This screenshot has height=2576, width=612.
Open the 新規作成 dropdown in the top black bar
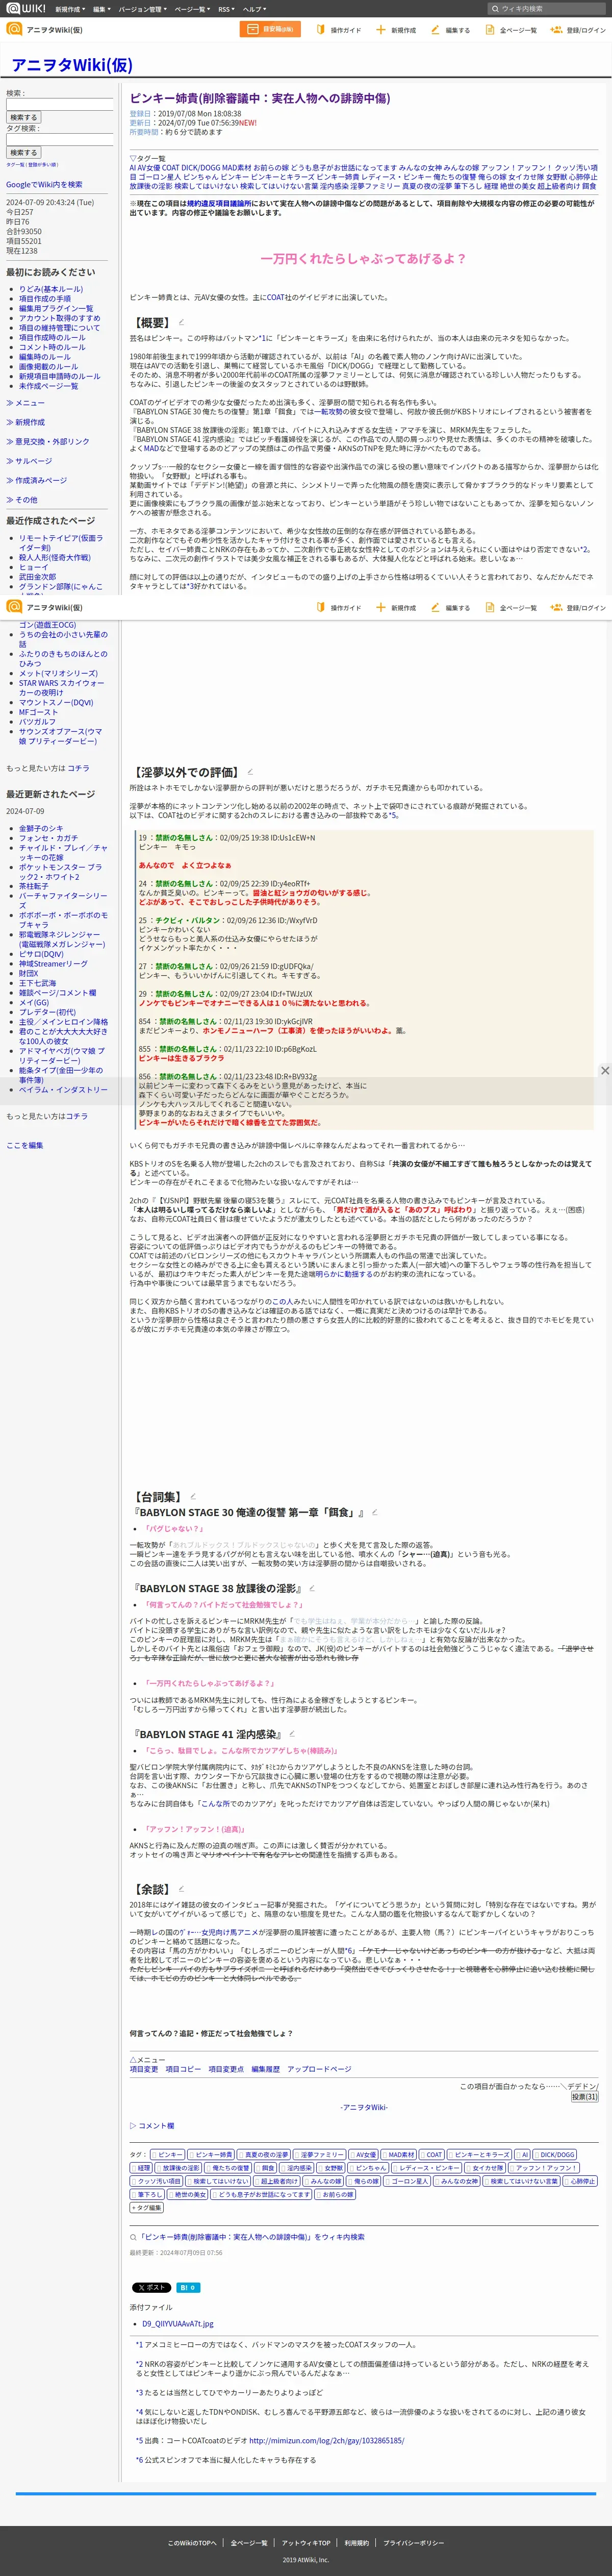tap(70, 9)
